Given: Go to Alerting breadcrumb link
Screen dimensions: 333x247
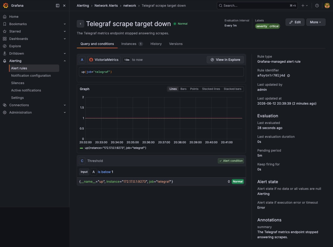Looking at the screenshot, I should pyautogui.click(x=83, y=5).
